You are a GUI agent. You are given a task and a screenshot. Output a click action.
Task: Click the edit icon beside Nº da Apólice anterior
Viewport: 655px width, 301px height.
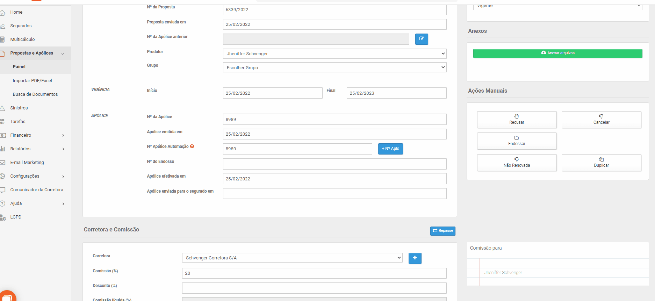(x=422, y=39)
